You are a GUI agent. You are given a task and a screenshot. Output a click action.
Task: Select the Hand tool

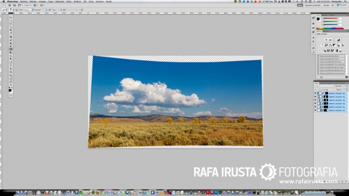click(x=10, y=82)
